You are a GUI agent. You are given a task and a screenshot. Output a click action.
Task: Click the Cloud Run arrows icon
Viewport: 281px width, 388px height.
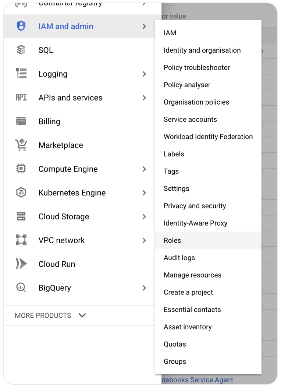[x=21, y=264]
